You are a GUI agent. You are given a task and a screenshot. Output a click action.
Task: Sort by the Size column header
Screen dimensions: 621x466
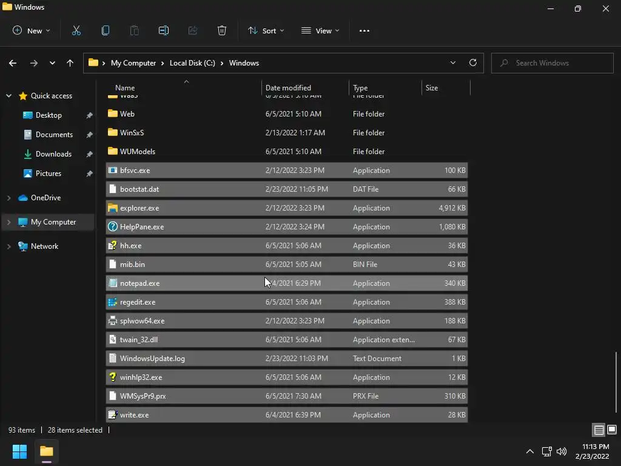(x=446, y=87)
